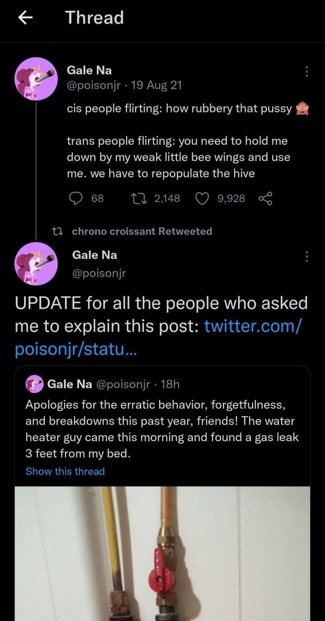Share the first tweet
The height and width of the screenshot is (621, 325).
265,198
